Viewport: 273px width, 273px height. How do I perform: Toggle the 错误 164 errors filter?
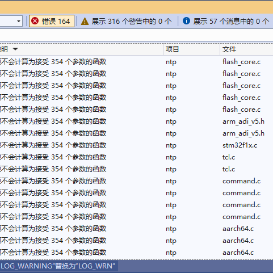52,21
